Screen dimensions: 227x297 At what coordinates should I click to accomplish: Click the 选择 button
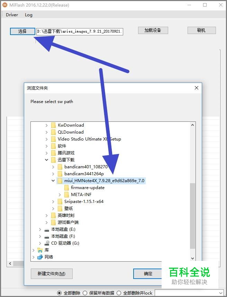(22, 31)
